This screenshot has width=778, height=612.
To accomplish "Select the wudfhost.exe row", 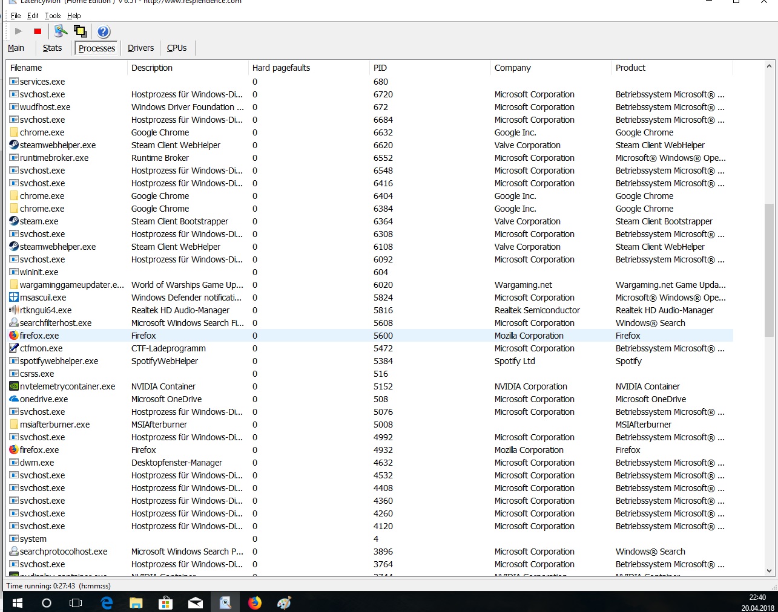I will point(370,107).
